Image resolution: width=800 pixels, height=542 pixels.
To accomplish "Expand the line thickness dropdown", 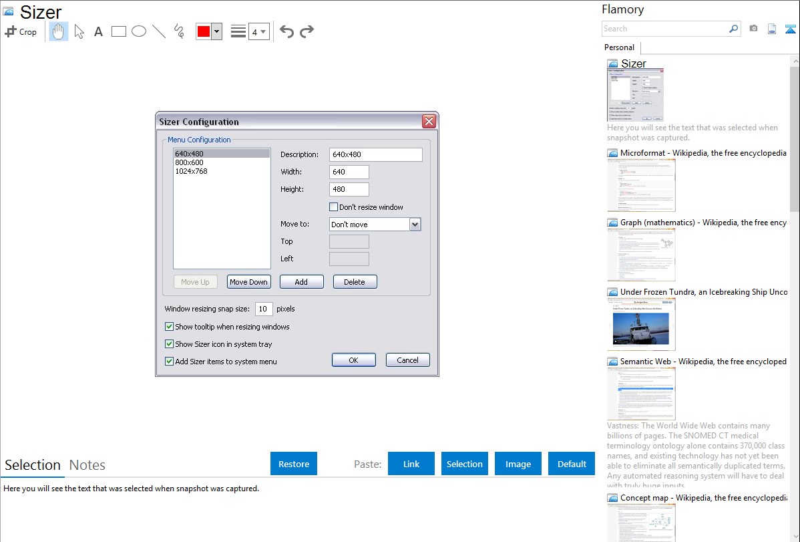I will (259, 31).
